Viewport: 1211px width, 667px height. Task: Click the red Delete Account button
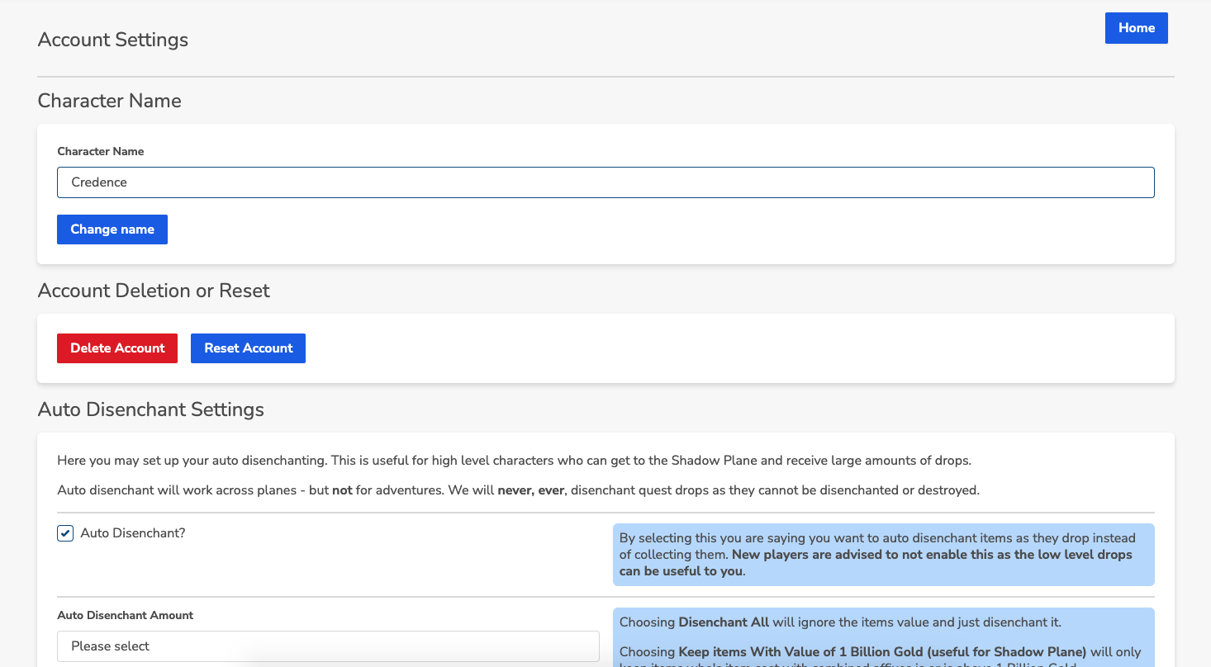117,348
